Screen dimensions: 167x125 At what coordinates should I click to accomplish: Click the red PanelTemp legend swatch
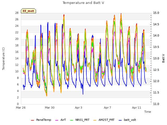point(32,120)
